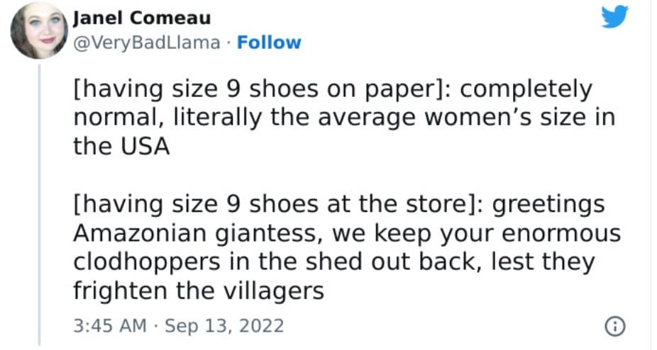Image resolution: width=657 pixels, height=350 pixels.
Task: Click the Twitter bird logo
Action: [614, 16]
